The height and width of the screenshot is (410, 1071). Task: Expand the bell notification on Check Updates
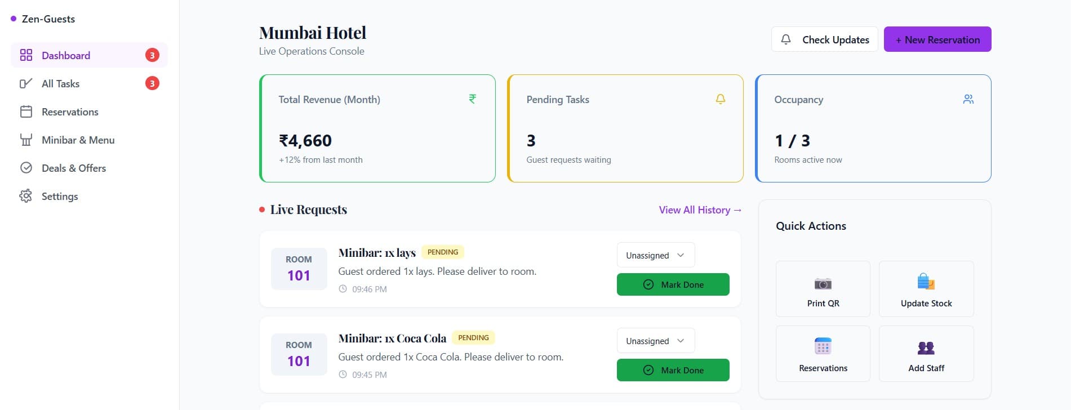click(x=786, y=39)
